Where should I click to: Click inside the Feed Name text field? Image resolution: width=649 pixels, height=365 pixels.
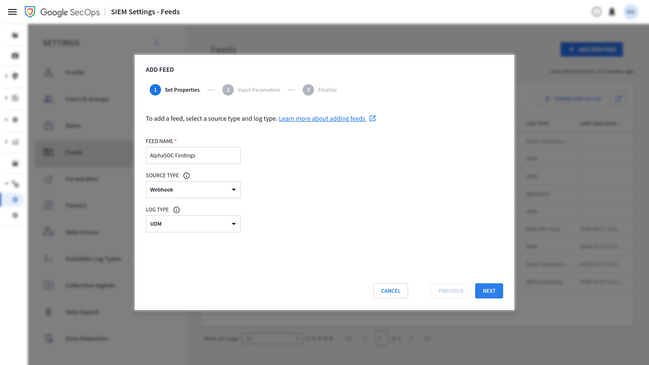(x=193, y=155)
